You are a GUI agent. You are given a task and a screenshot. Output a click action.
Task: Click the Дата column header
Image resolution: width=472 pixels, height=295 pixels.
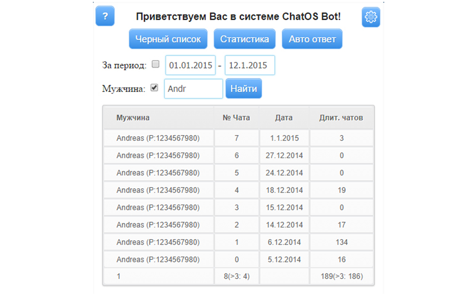tap(284, 117)
